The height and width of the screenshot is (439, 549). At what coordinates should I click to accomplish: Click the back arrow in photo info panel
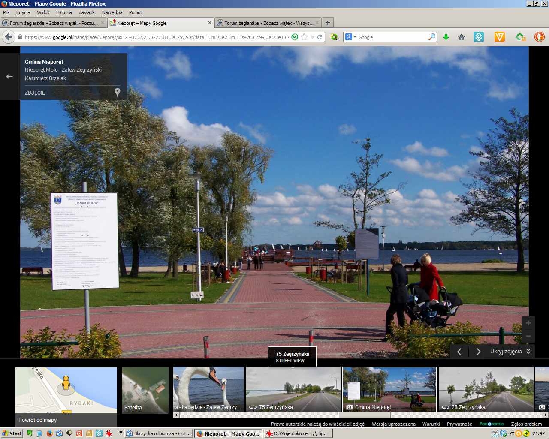(9, 77)
